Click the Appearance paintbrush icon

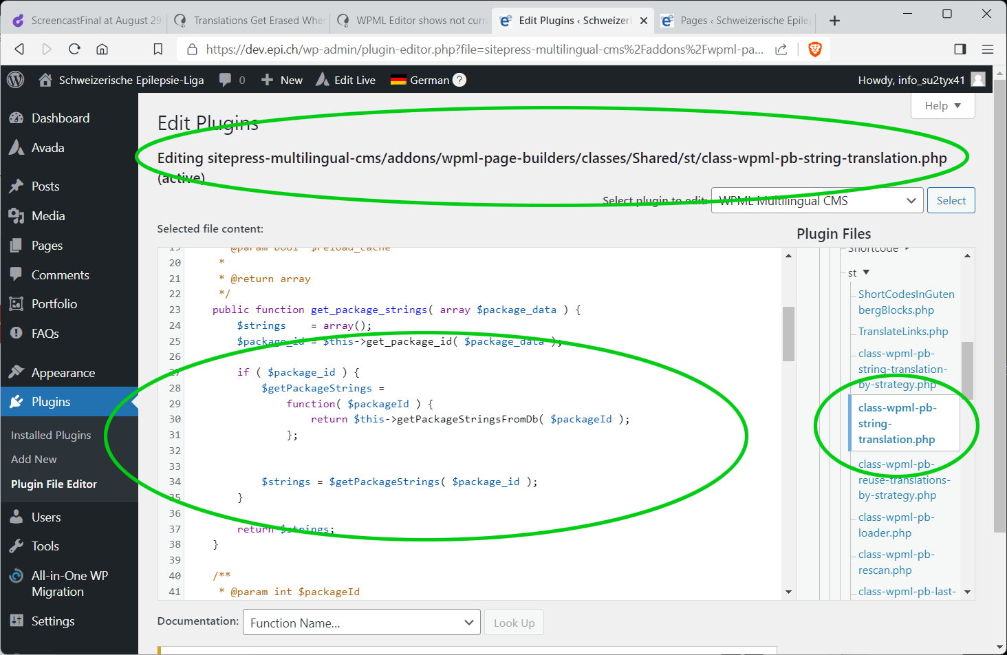[x=17, y=372]
